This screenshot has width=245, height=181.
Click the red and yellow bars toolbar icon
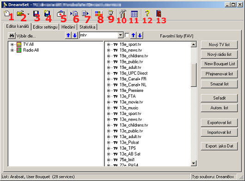click(98, 13)
